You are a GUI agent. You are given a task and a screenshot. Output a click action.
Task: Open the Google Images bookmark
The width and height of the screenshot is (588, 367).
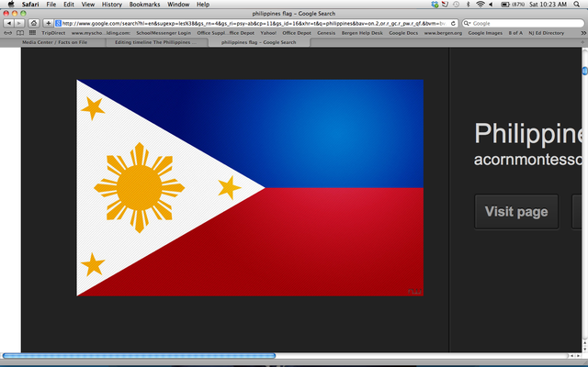coord(485,33)
